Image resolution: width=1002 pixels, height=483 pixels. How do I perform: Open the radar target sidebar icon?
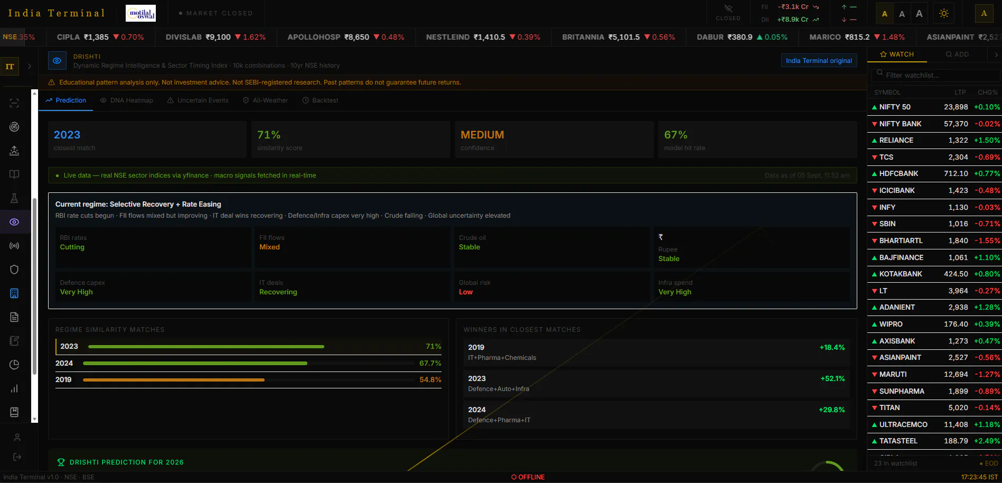(14, 127)
